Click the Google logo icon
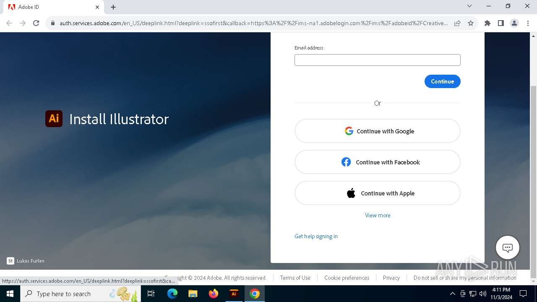 (349, 131)
